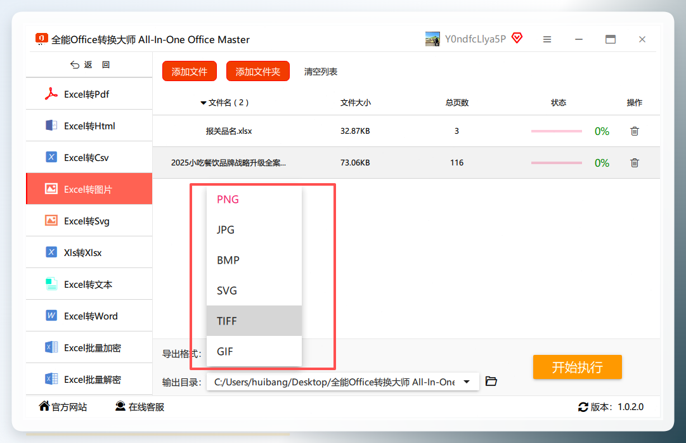Switch to Excel转Word label
The image size is (686, 443).
pos(91,316)
